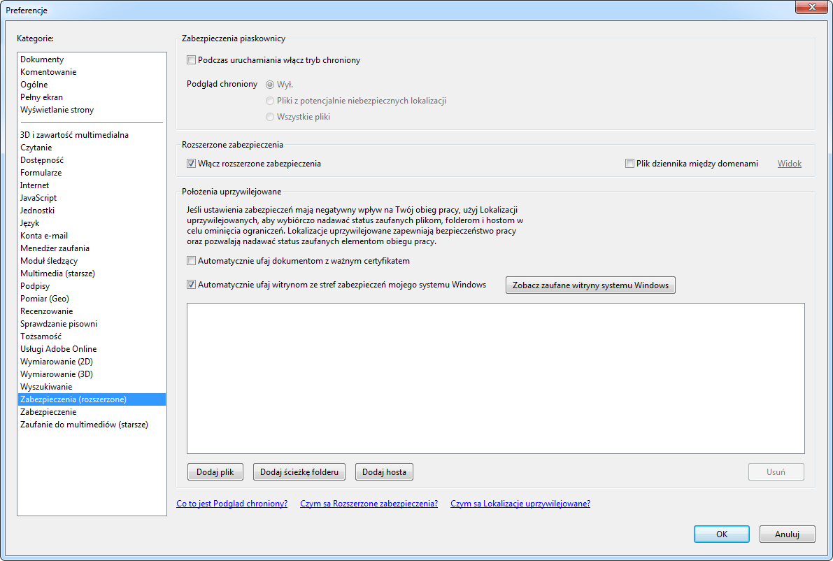833x561 pixels.
Task: Cancel with the Anuluj button
Action: (787, 534)
